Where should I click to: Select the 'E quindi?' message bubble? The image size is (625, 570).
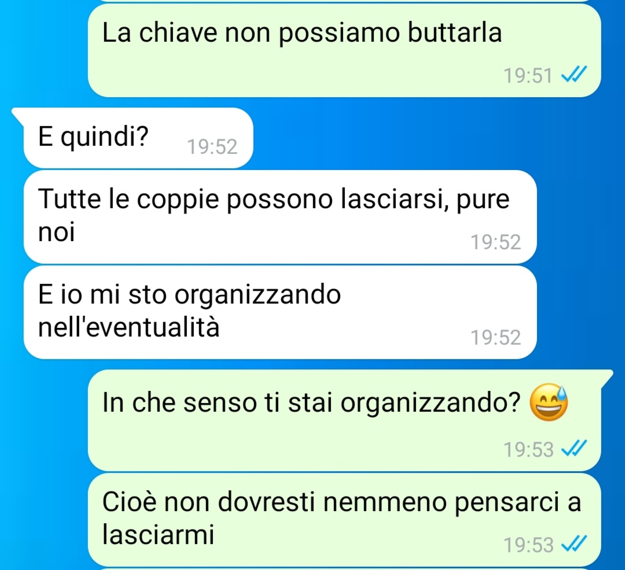pyautogui.click(x=138, y=138)
